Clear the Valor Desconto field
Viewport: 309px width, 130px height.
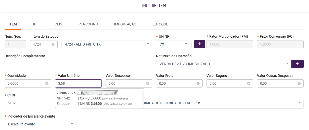point(148,83)
